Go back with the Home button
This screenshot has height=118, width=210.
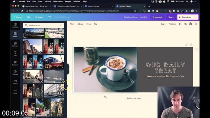(x=17, y=17)
